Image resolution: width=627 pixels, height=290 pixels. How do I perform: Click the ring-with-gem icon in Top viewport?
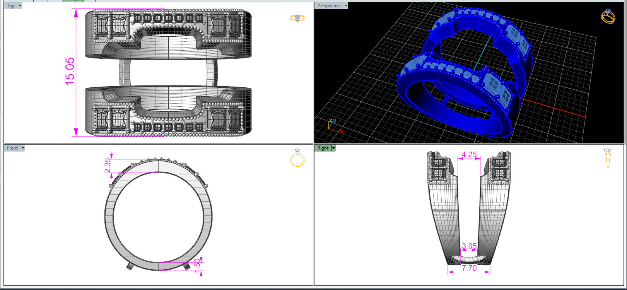(x=297, y=18)
